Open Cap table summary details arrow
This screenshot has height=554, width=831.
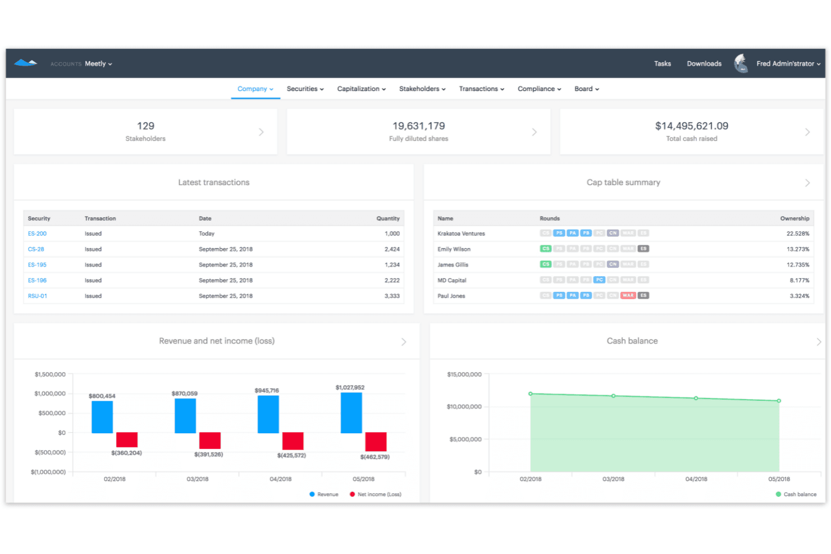[x=807, y=182]
